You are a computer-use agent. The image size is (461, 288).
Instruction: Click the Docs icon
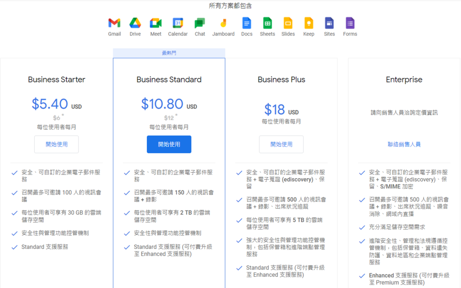tap(247, 23)
